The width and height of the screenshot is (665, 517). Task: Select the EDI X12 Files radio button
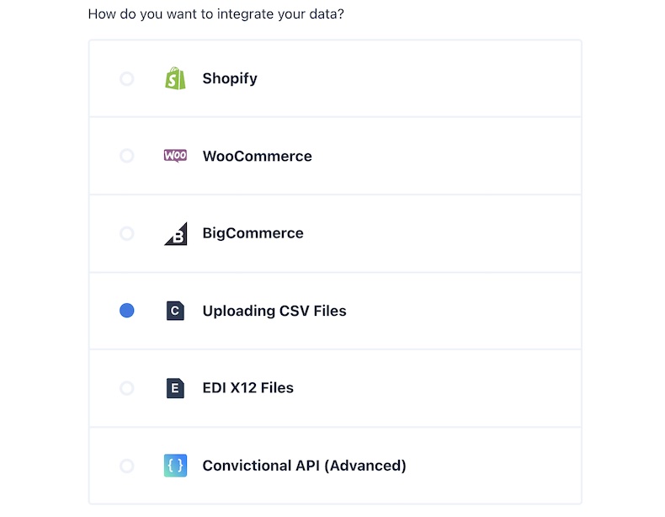tap(126, 388)
